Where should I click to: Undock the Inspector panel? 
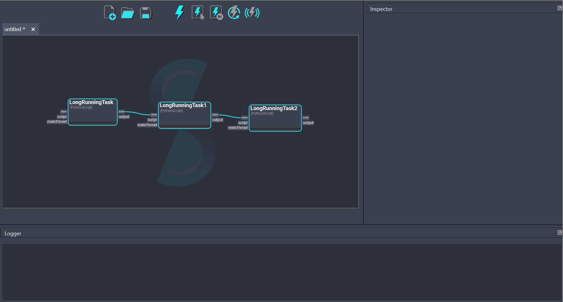click(560, 8)
